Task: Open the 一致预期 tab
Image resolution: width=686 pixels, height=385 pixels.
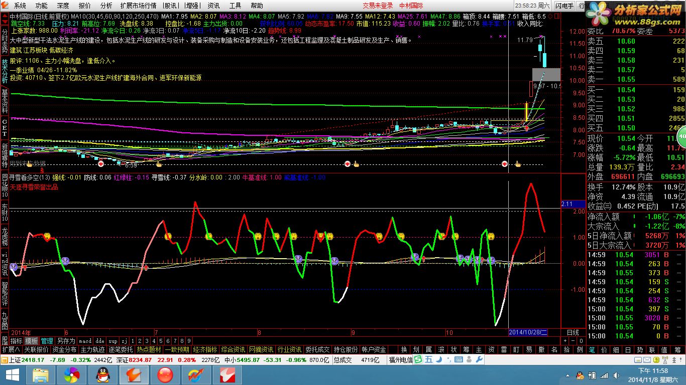Action: (177, 349)
